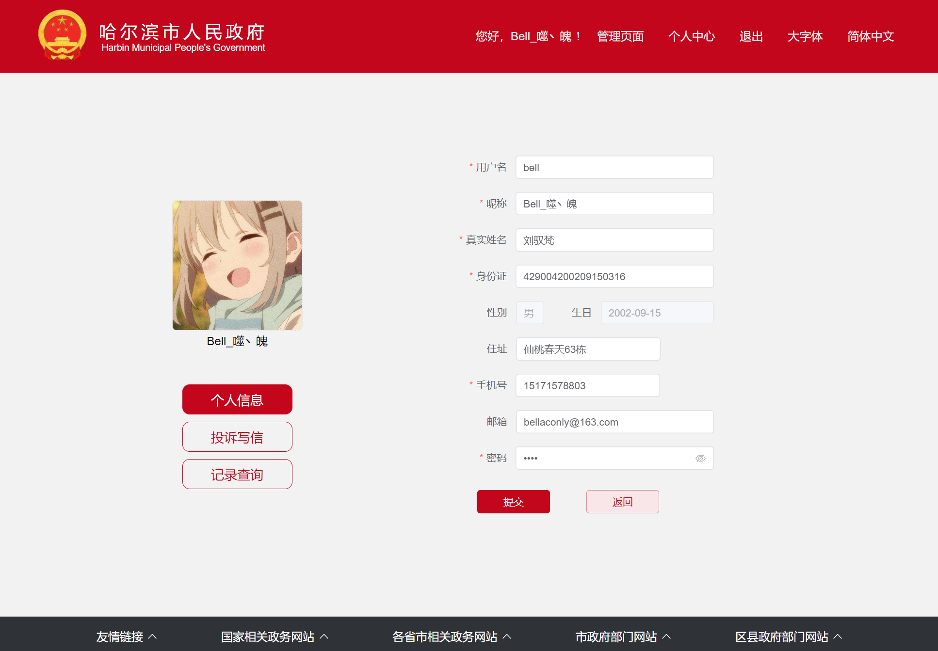This screenshot has height=651, width=938.
Task: Open the 投诉写信 sidebar tab
Action: point(237,437)
